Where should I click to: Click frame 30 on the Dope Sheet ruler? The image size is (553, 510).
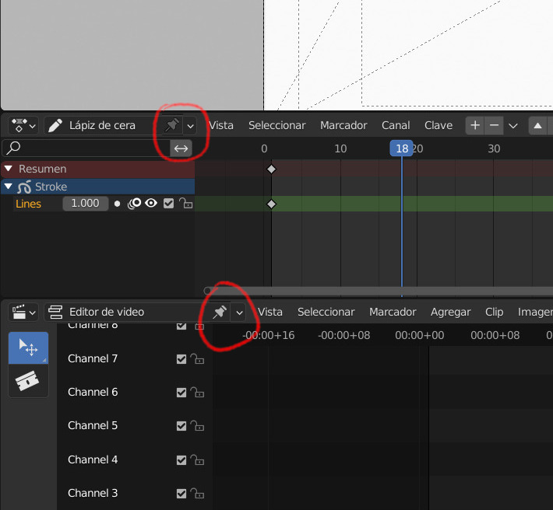pos(494,148)
